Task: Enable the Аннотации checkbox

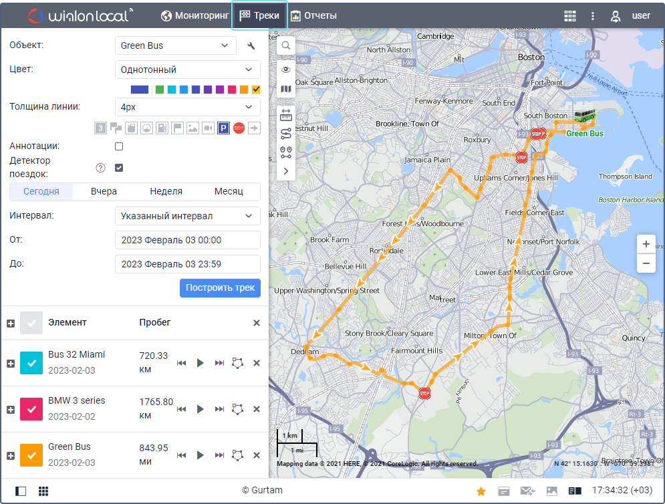Action: (x=119, y=146)
